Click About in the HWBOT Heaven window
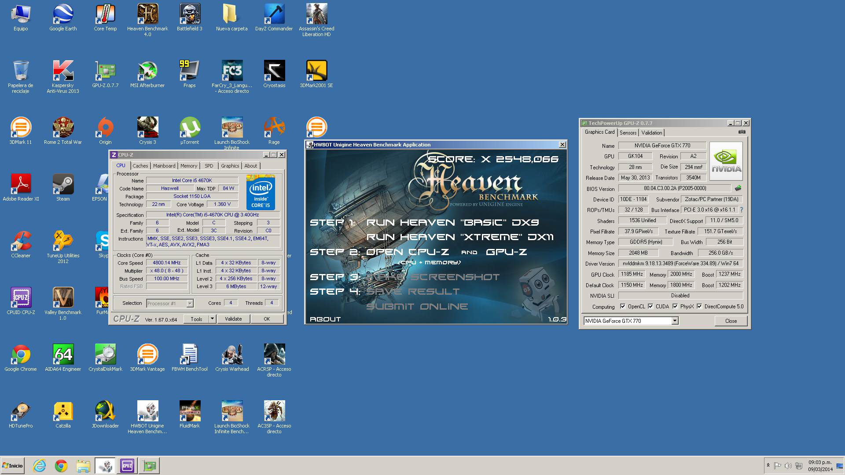 (325, 319)
